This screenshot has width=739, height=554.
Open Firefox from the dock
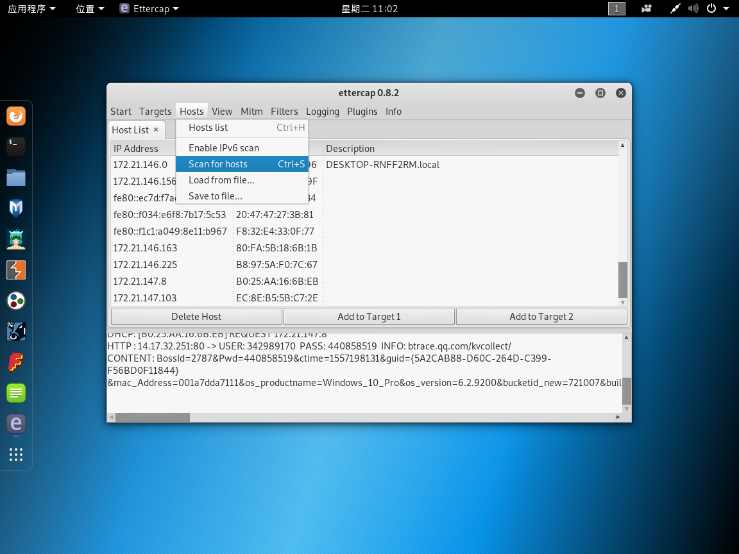15,116
